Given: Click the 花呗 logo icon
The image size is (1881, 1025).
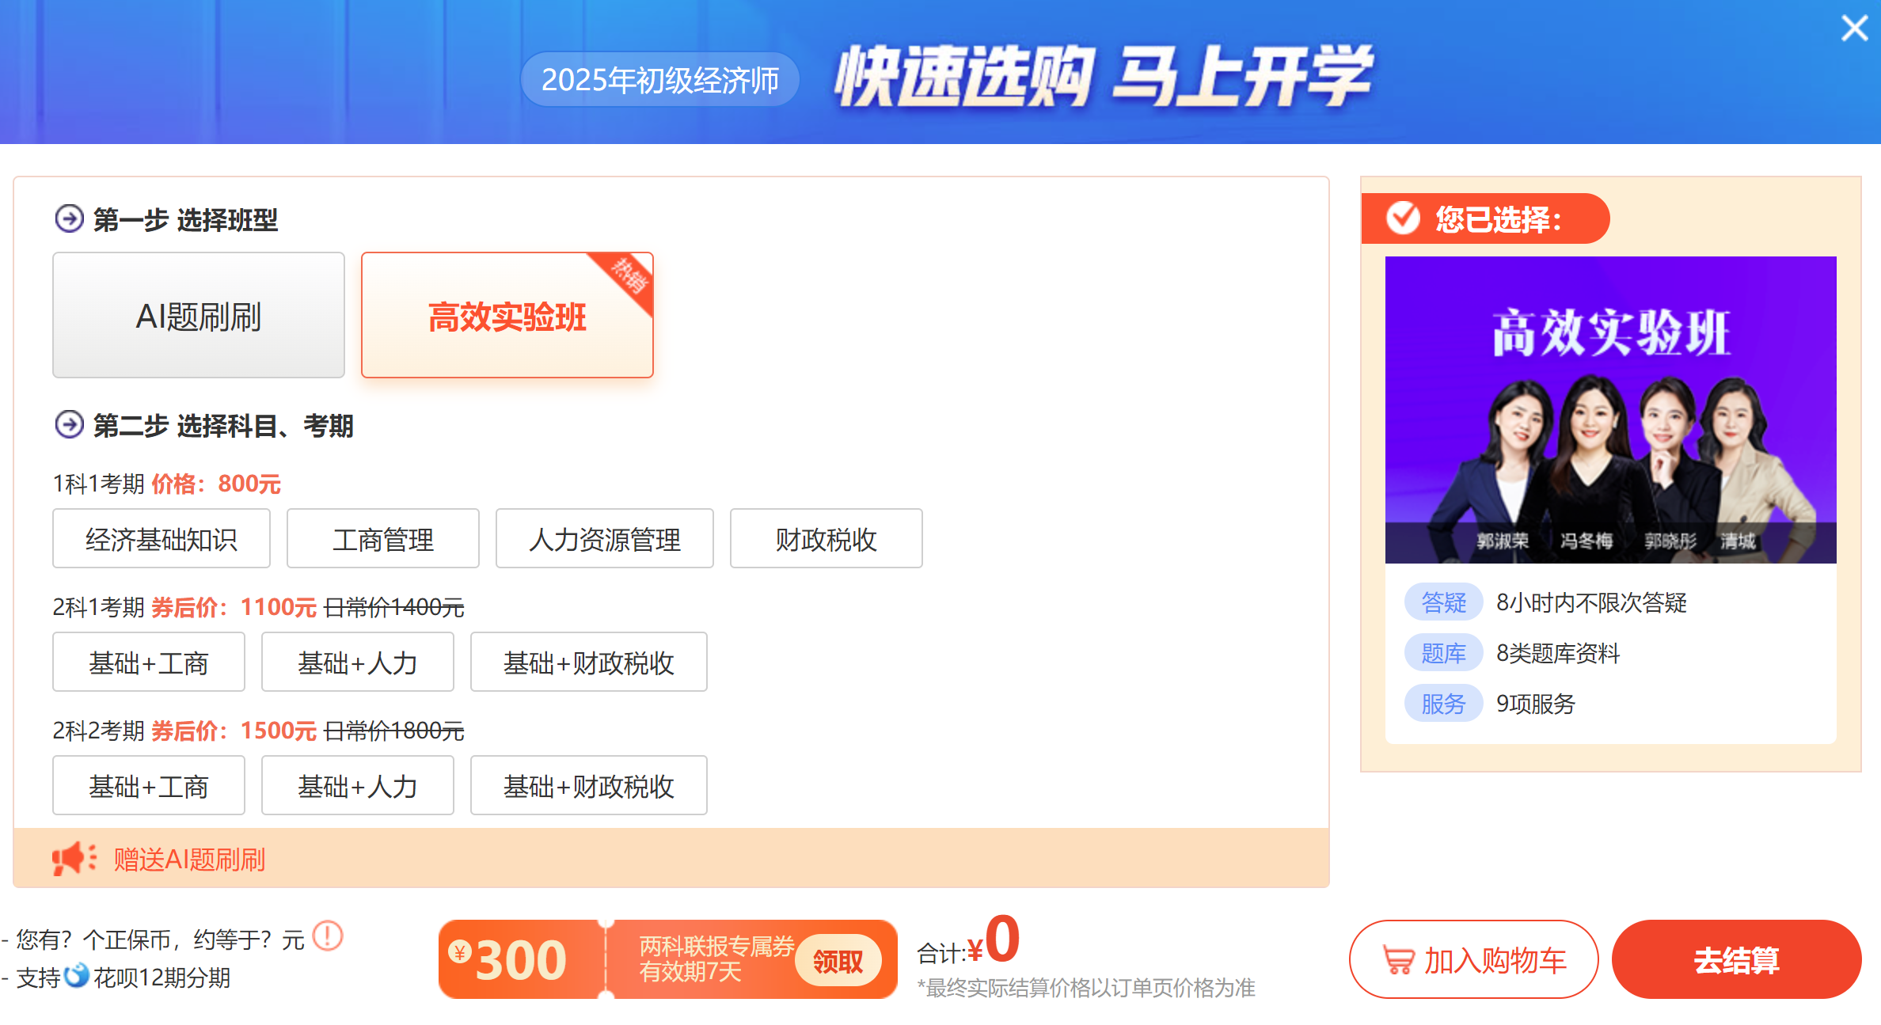Looking at the screenshot, I should point(77,975).
